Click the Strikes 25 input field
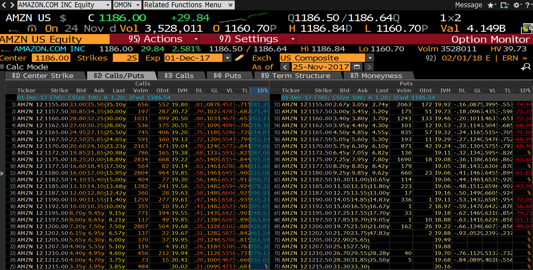 pyautogui.click(x=125, y=58)
